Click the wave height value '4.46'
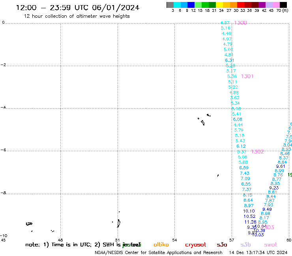 226,33
